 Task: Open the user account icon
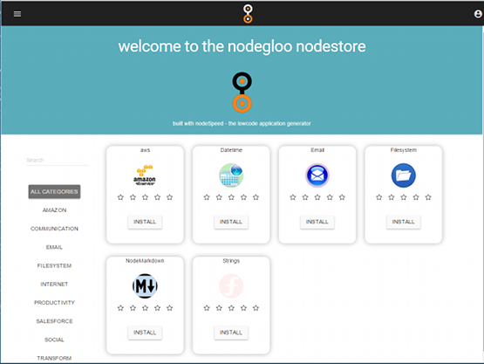pos(478,14)
